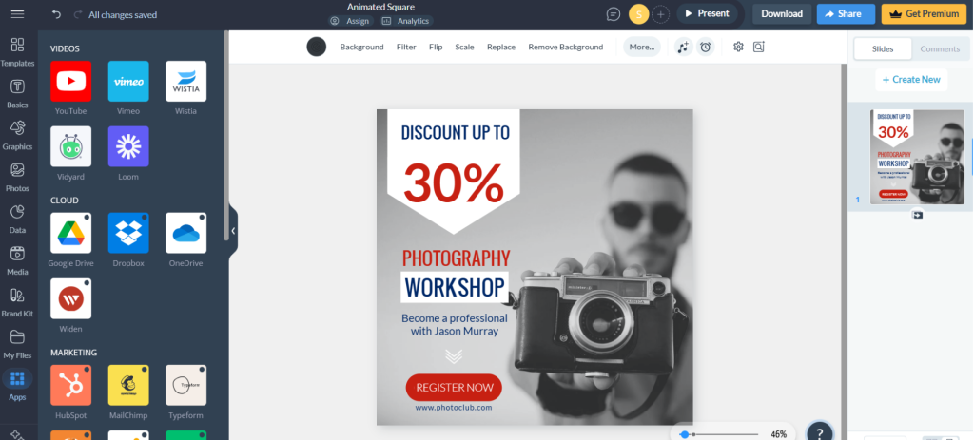Open the Brand Kit panel
The image size is (974, 440).
[17, 301]
